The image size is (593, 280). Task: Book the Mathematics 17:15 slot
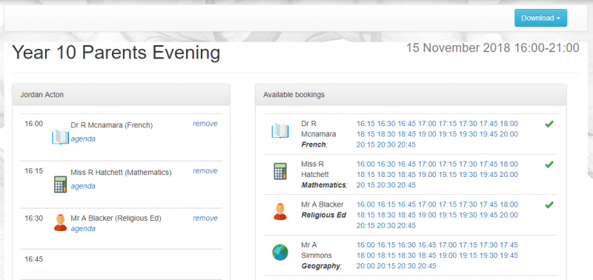(x=448, y=164)
